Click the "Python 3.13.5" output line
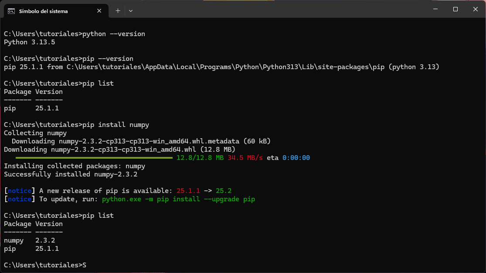The image size is (486, 273). (29, 42)
